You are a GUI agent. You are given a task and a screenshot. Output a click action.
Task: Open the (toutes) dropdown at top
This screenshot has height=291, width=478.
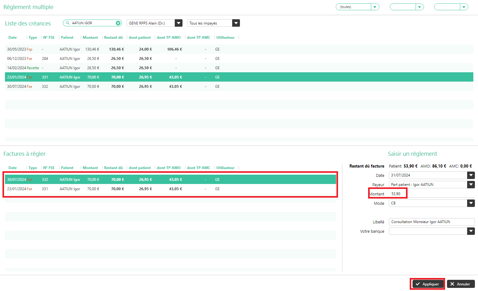pyautogui.click(x=375, y=7)
